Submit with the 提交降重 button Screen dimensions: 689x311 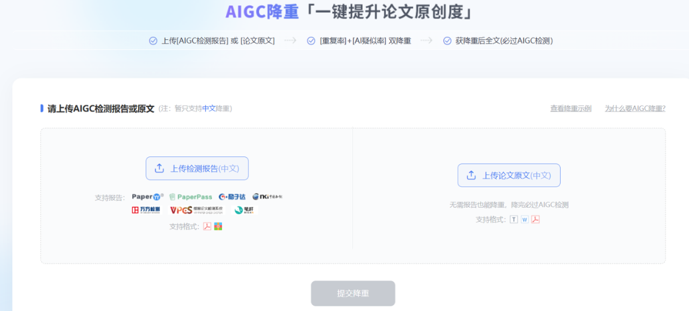pos(353,294)
